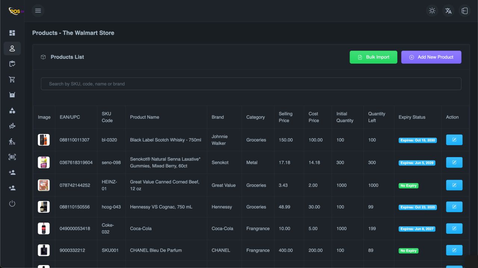Screen dimensions: 478x268
Task: Click the top-right logout panel icon
Action: tap(465, 11)
